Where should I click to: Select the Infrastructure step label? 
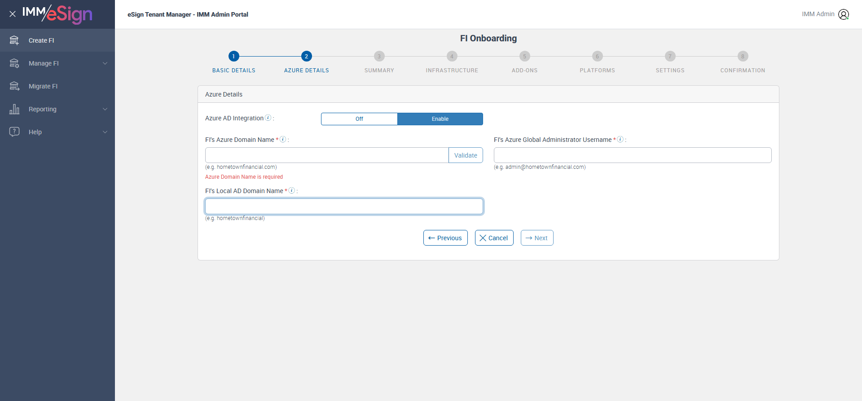(452, 71)
